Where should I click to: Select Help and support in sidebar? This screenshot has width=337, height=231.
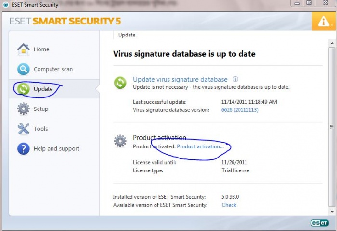pyautogui.click(x=56, y=149)
